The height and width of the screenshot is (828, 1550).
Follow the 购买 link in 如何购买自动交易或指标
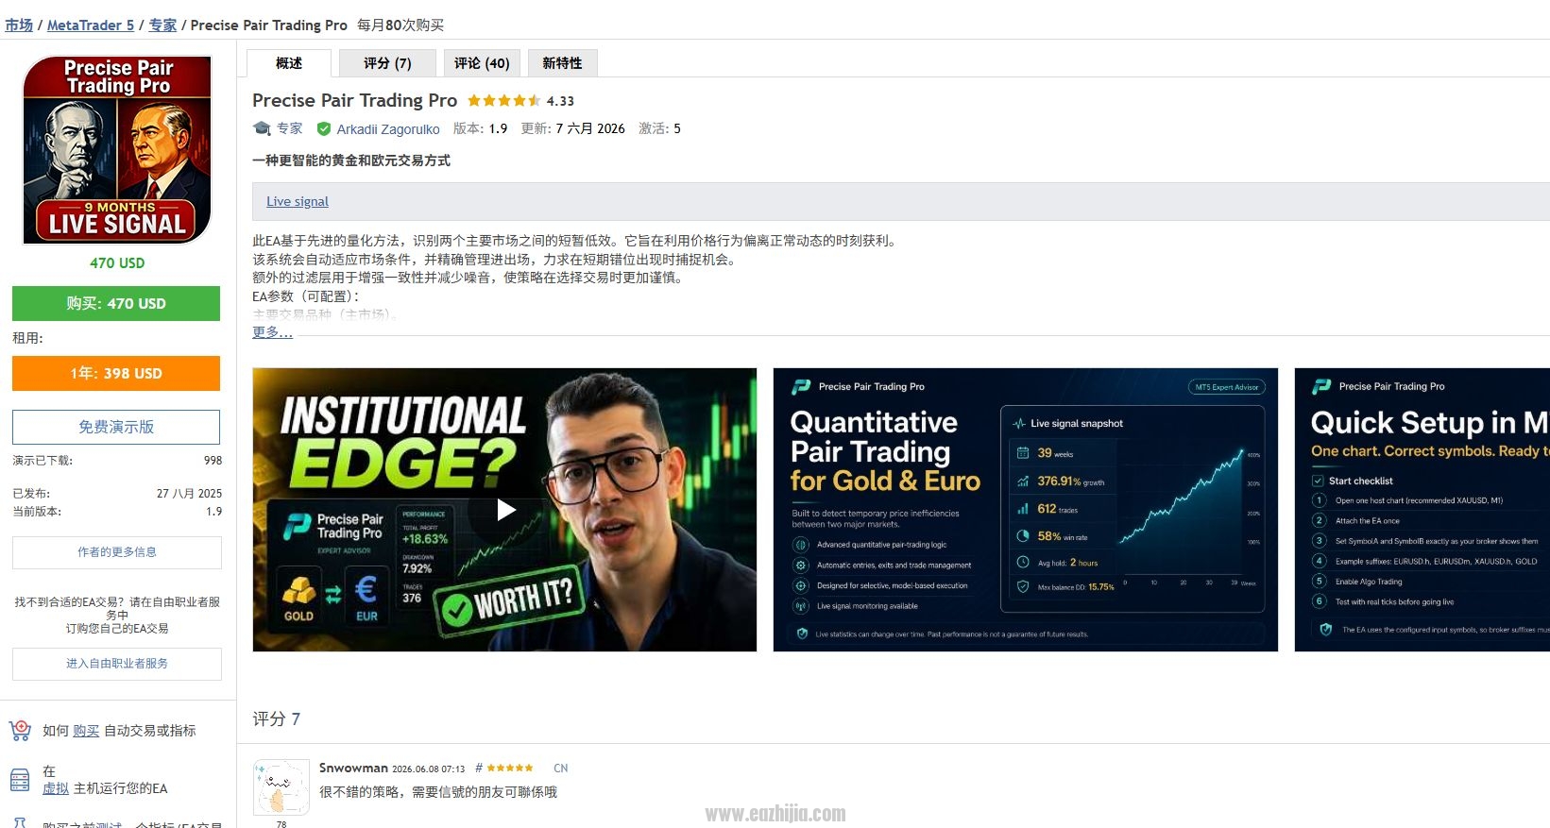[x=86, y=731]
